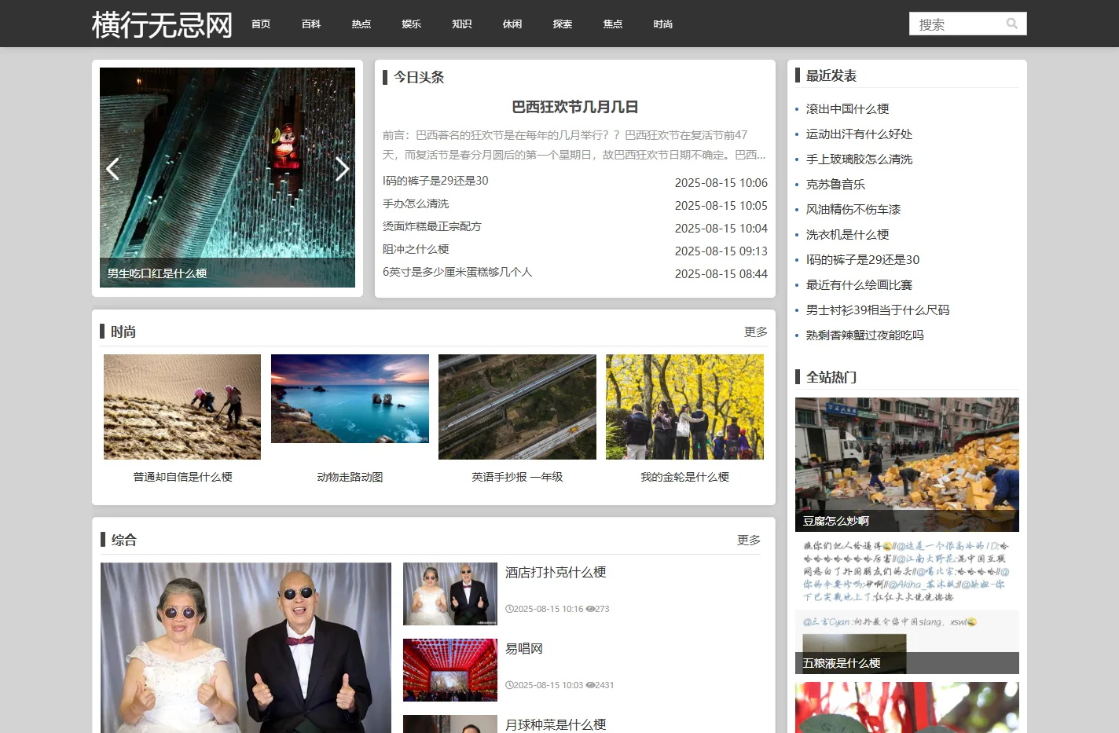Open small thumbnail beside 酒店打扑克什么梗
This screenshot has height=733, width=1119.
tap(450, 594)
